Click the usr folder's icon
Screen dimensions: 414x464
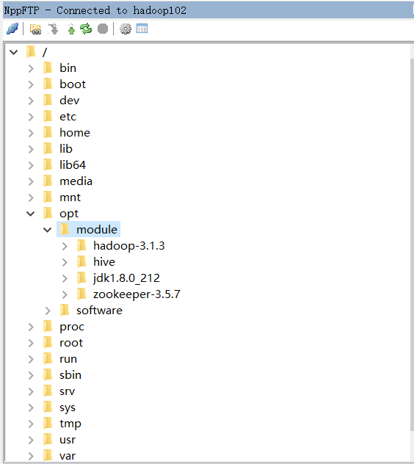point(48,440)
